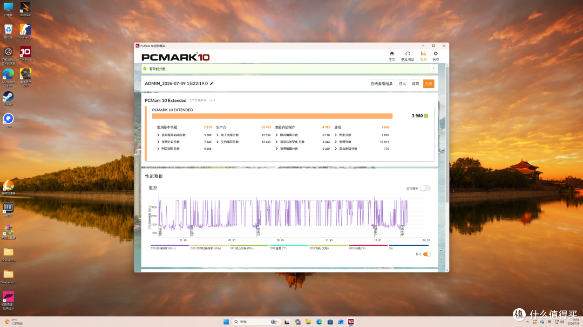Viewport: 583px width, 327px height.
Task: Toggle CPU clock frequency purple legend
Action: (x=170, y=247)
